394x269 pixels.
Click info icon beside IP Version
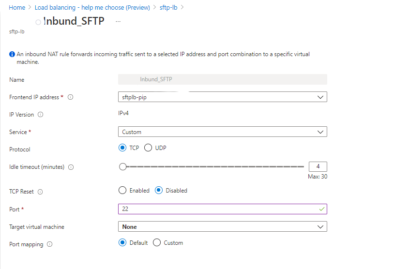coord(41,115)
